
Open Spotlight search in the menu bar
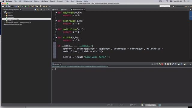coord(185,1)
